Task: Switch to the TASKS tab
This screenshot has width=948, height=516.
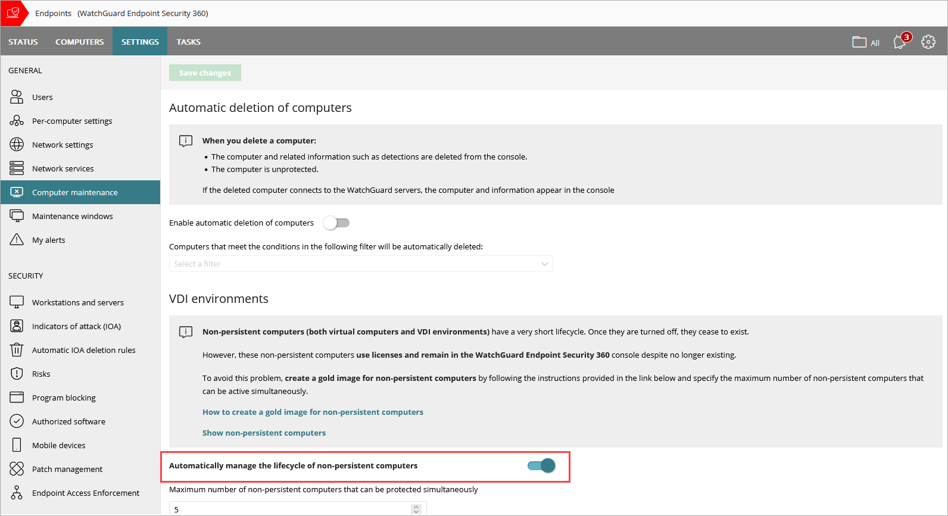Action: pyautogui.click(x=188, y=42)
